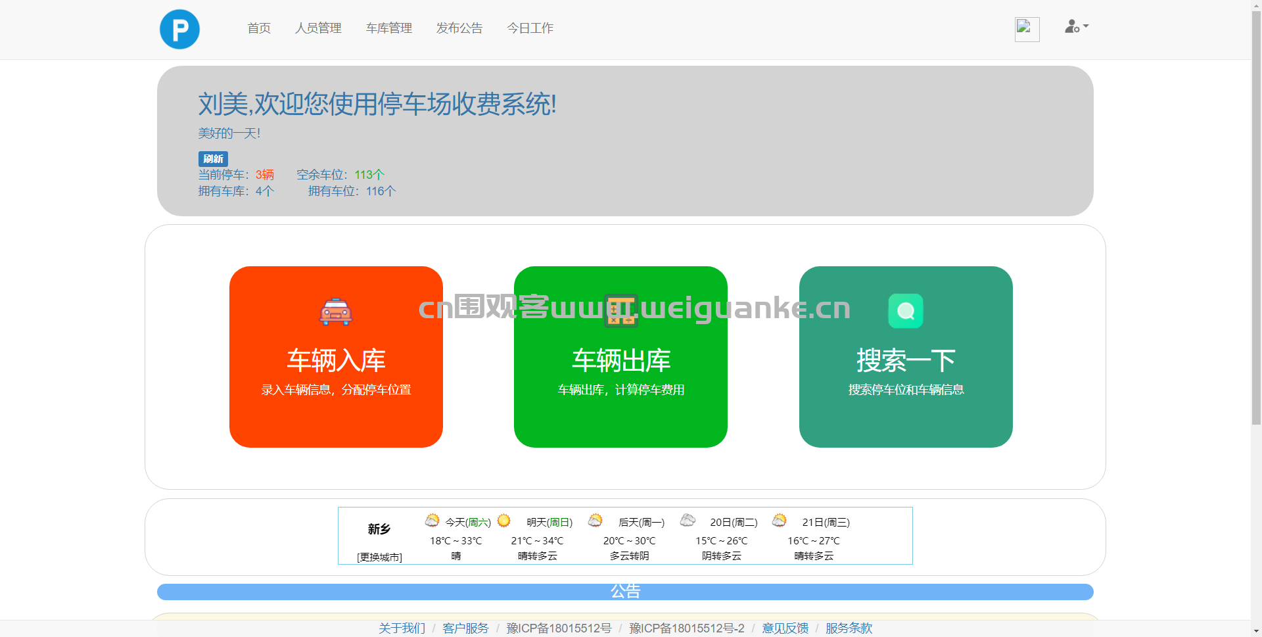Open the 车库管理 menu
Viewport: 1262px width, 637px height.
[389, 28]
